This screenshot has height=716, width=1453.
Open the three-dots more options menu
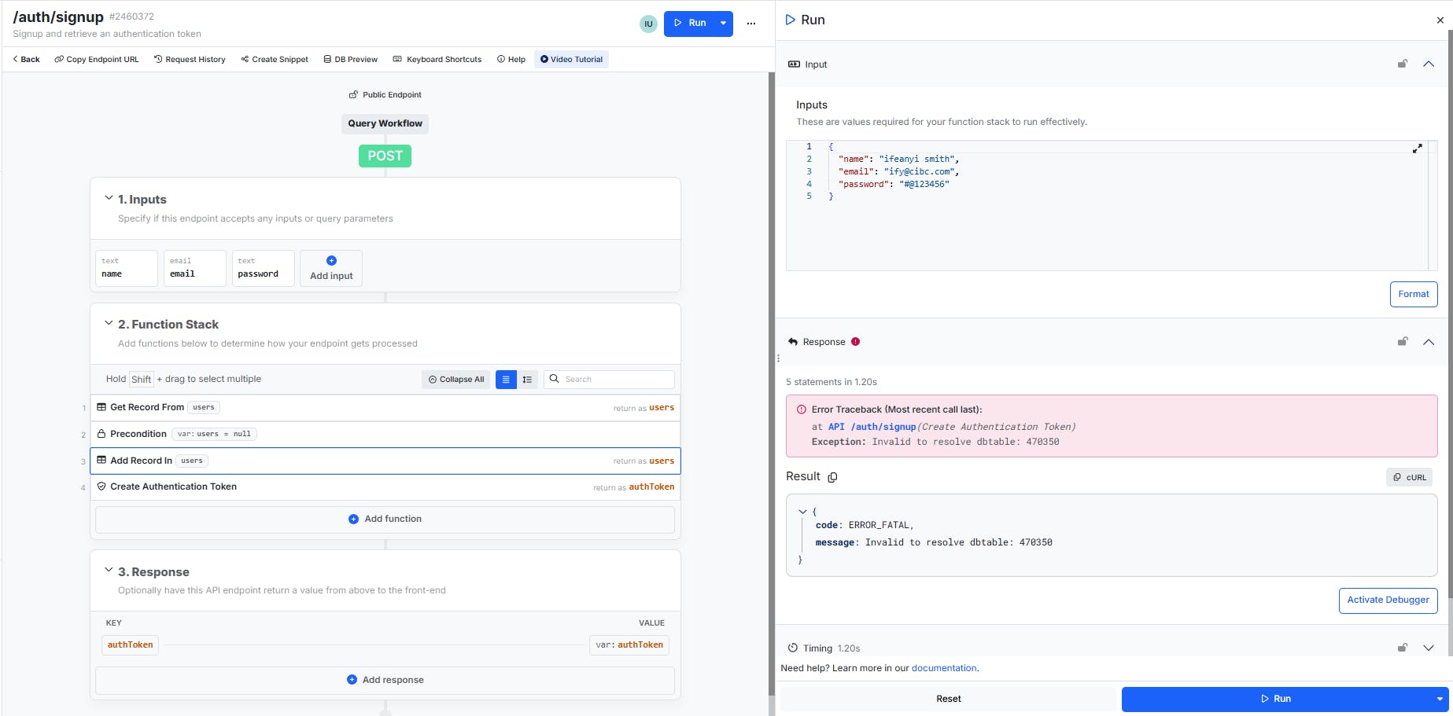tap(751, 24)
